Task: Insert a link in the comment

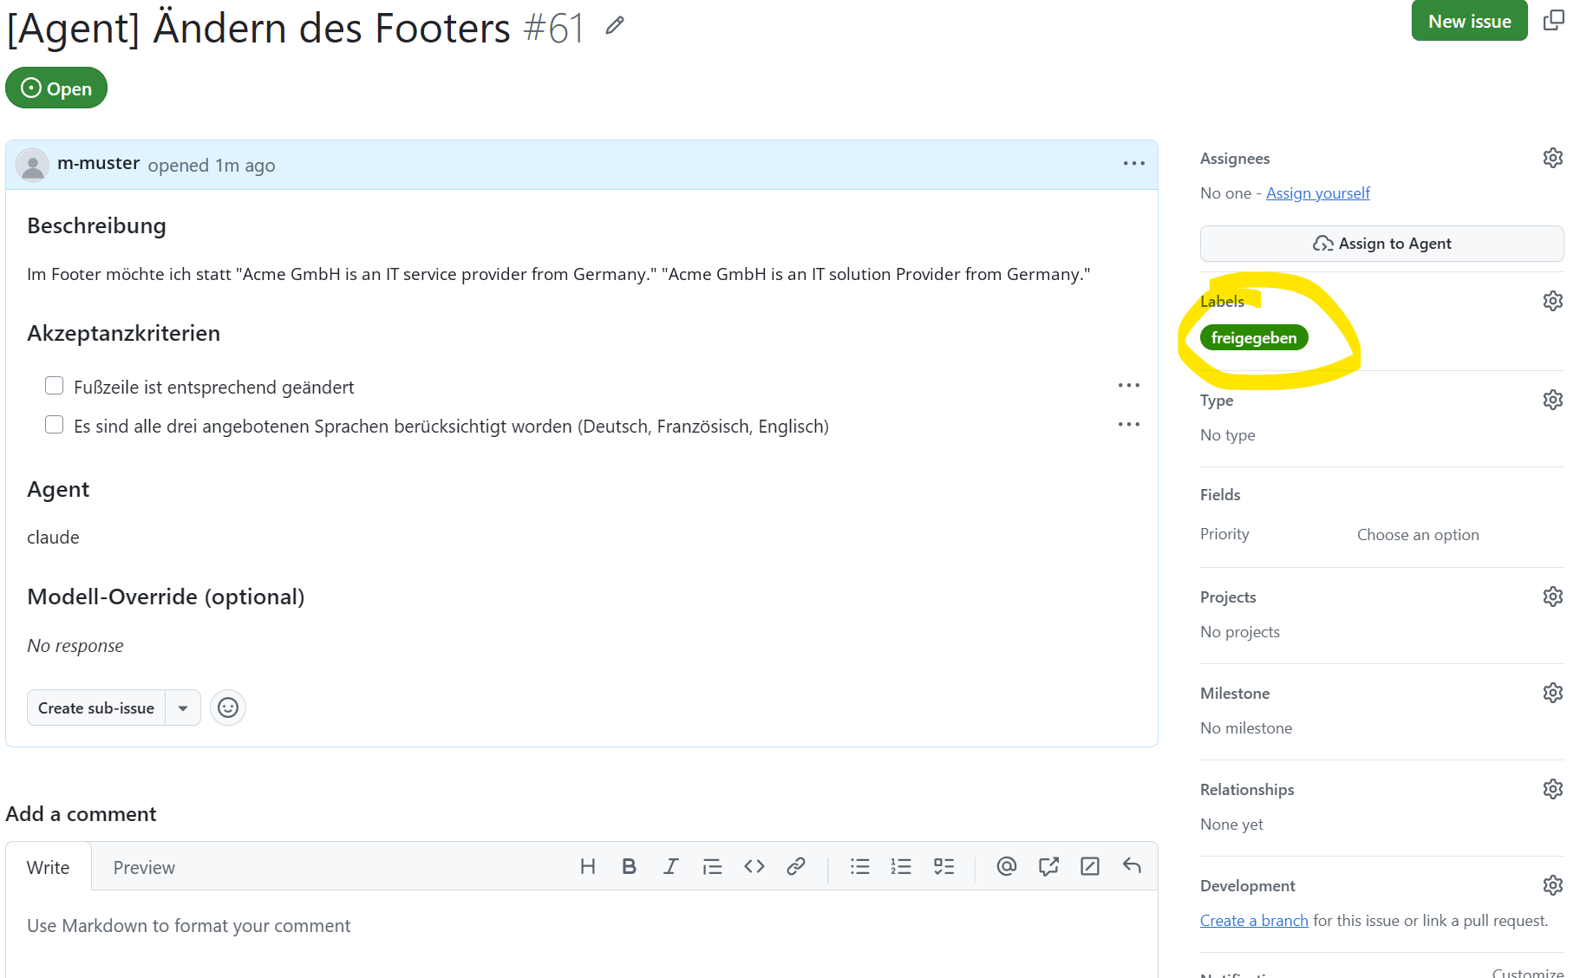Action: pos(796,866)
